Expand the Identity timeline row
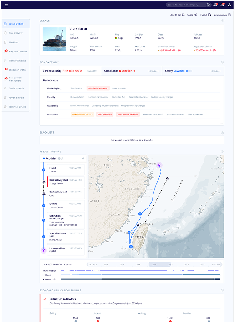Image resolution: width=235 pixels, height=322 pixels. [x=43, y=275]
